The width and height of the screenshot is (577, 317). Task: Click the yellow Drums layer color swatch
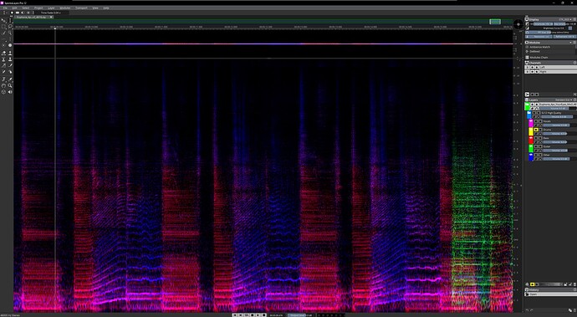(531, 131)
